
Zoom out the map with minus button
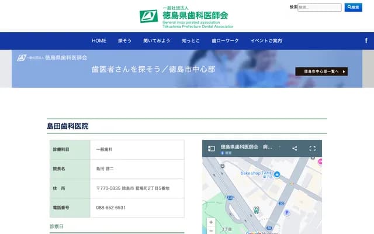[x=211, y=230]
